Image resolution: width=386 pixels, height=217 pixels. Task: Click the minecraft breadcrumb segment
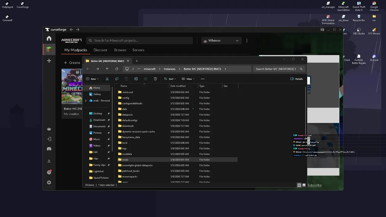150,69
